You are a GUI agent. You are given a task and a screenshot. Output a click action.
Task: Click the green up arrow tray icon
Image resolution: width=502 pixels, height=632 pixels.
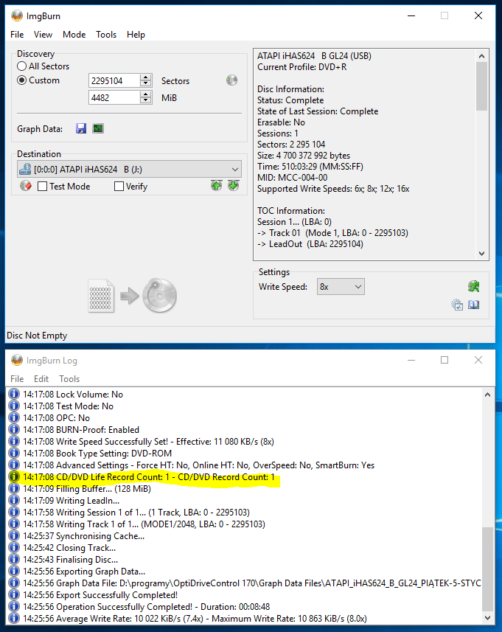point(216,185)
